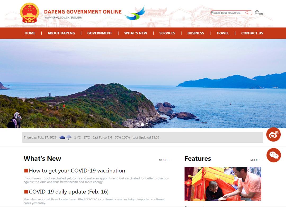286x207 pixels.
Task: Select the third carousel slide dot
Action: [147, 125]
